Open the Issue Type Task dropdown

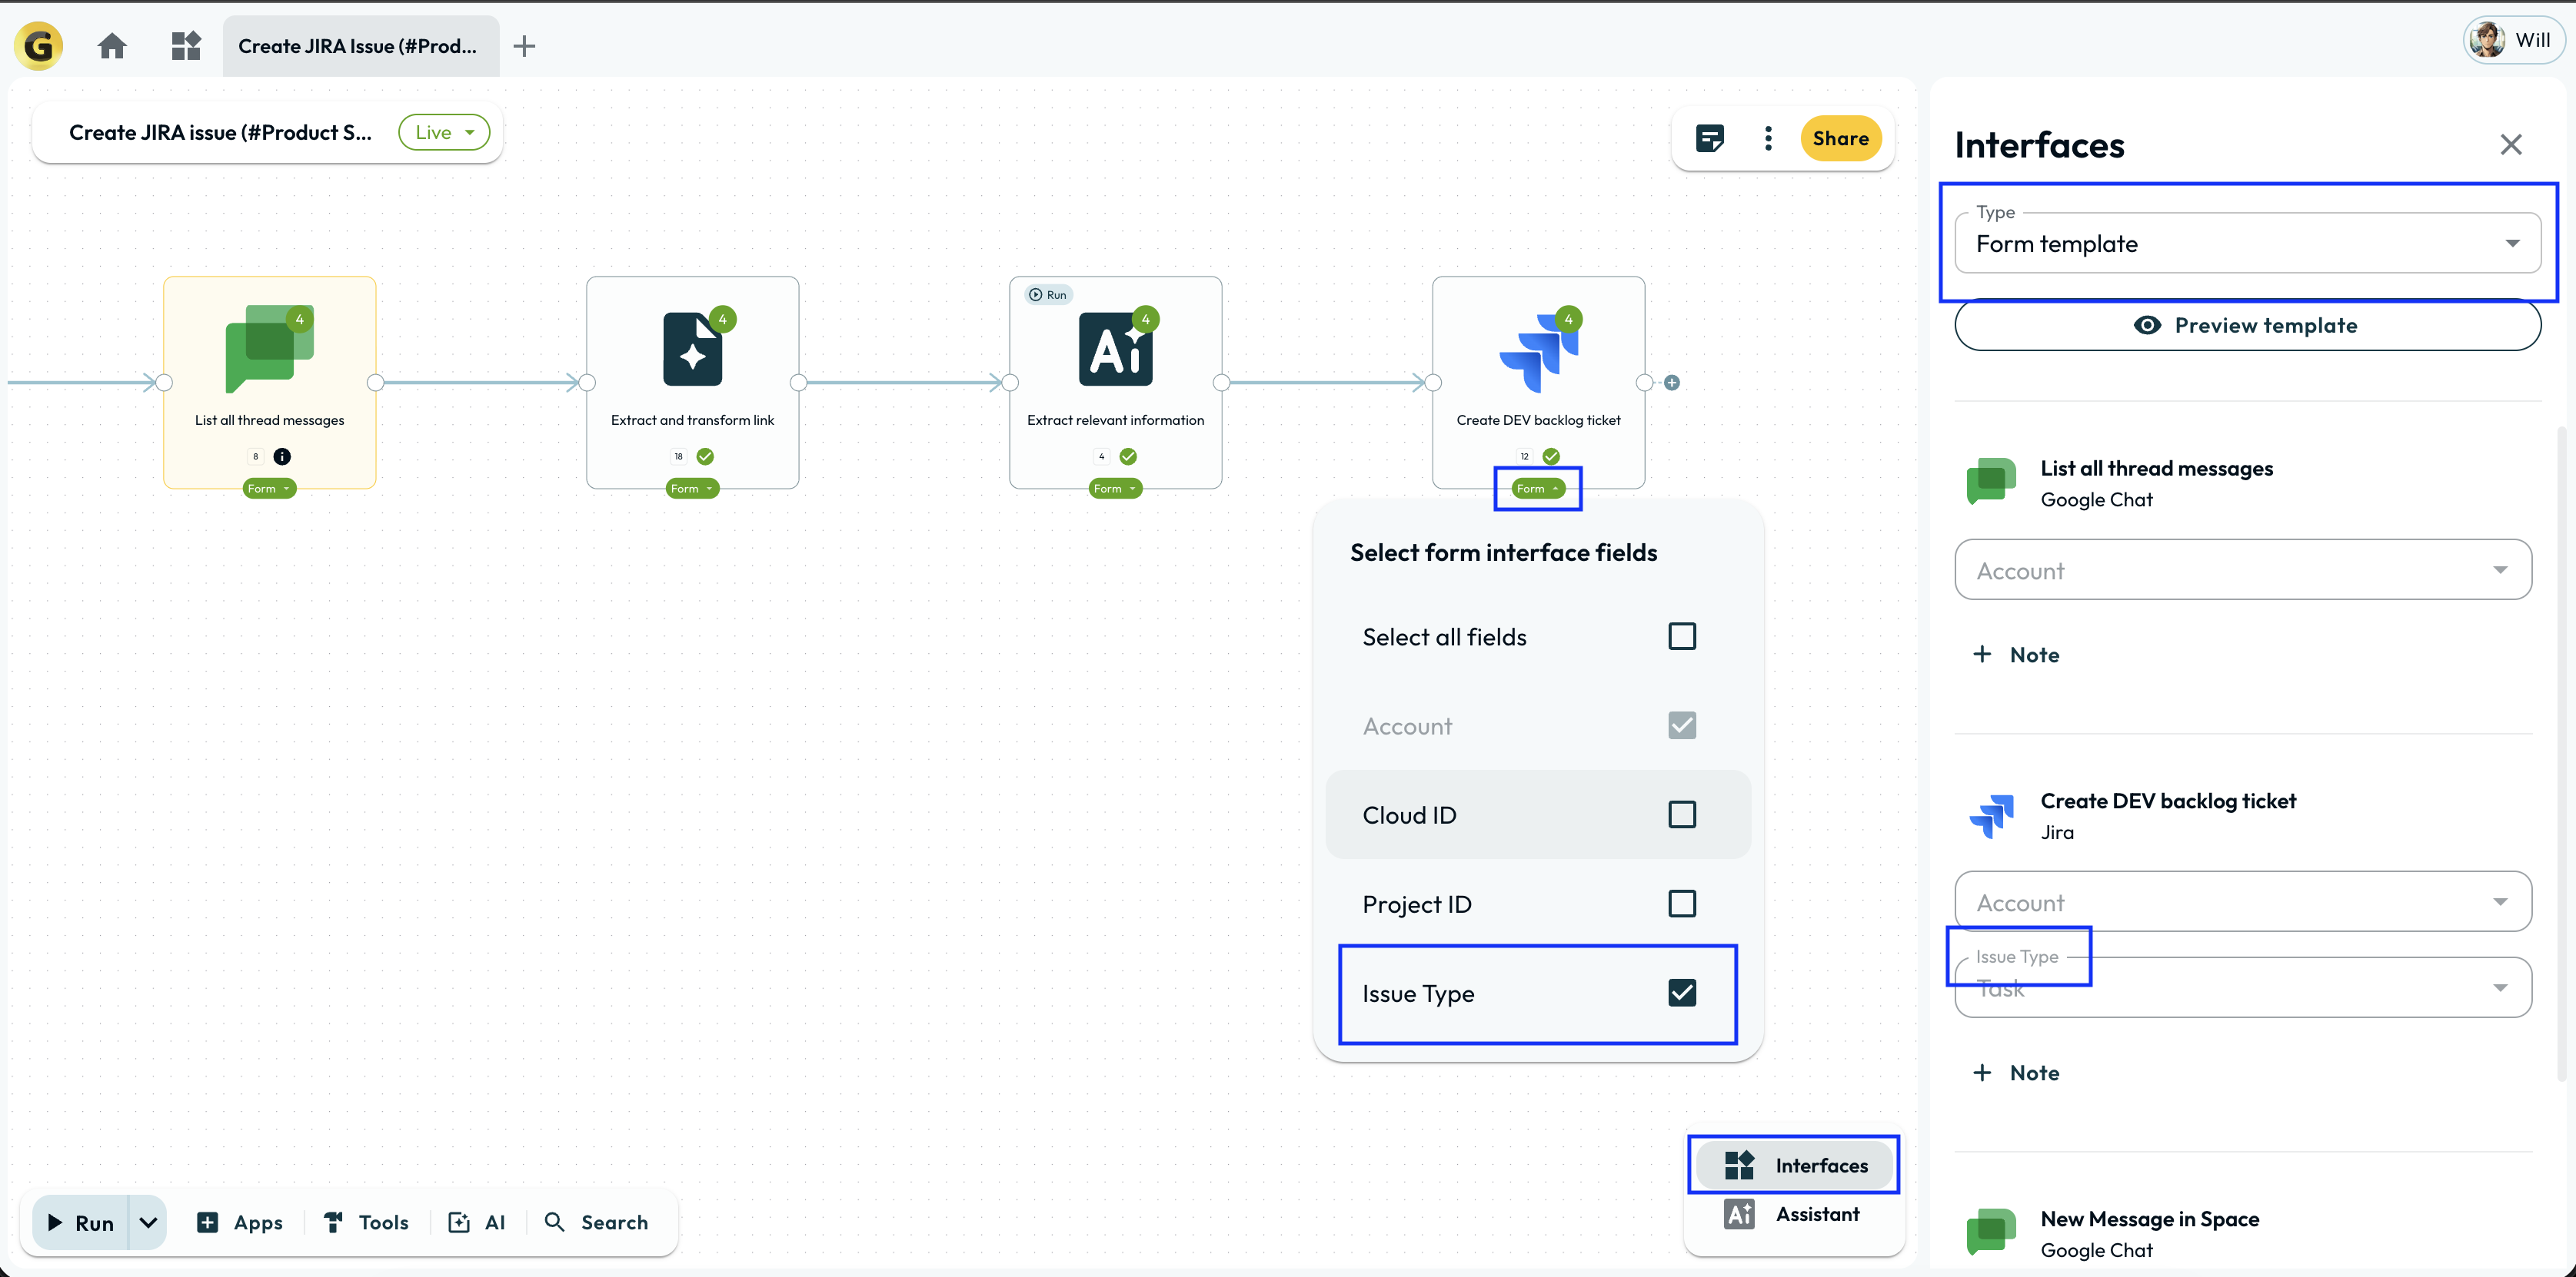point(2242,988)
